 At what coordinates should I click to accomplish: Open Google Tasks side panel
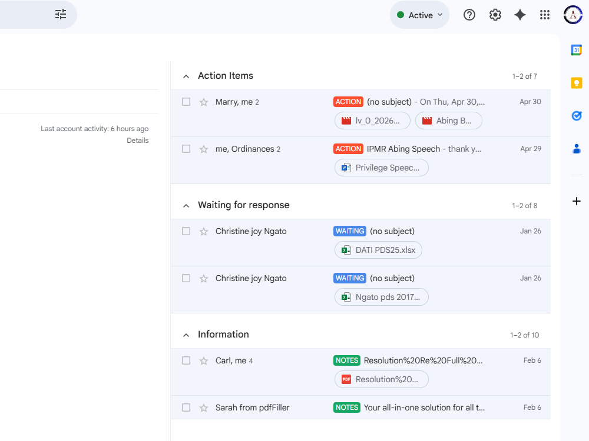[576, 116]
